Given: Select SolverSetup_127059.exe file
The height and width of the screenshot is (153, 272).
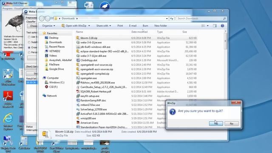Looking at the screenshot, I should [x=93, y=110].
